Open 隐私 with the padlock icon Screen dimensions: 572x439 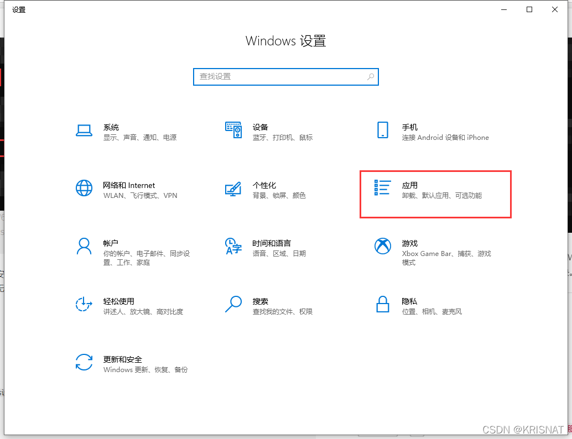pyautogui.click(x=383, y=304)
